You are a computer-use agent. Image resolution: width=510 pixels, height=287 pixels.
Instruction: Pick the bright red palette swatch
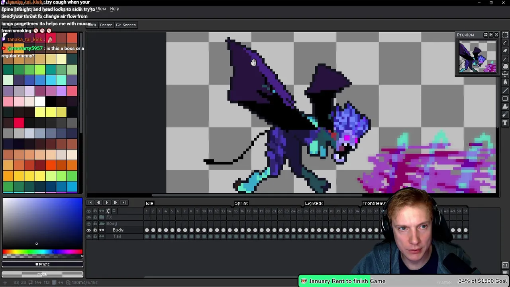pos(19,123)
